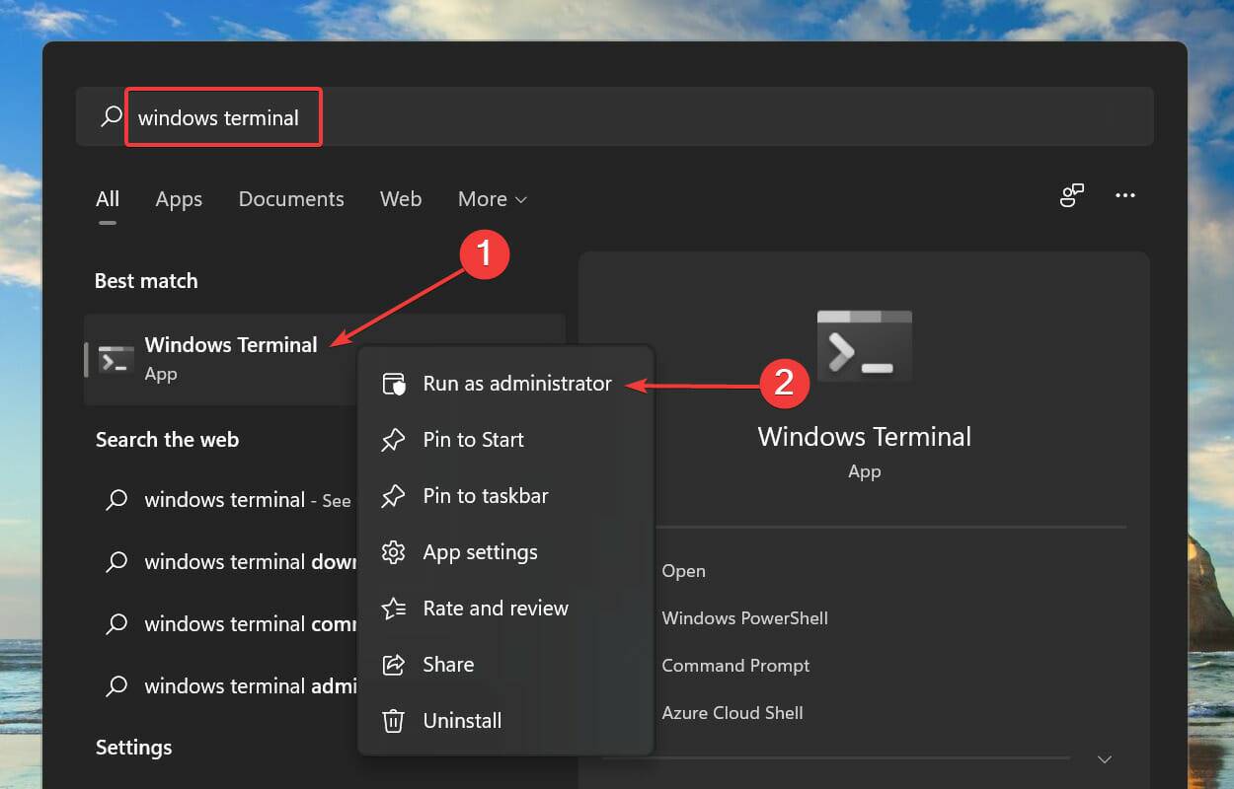Click Open to launch Windows Terminal
Viewport: 1234px width, 789px height.
click(683, 570)
